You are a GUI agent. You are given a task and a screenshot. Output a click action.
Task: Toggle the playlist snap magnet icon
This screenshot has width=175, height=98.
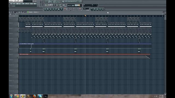tap(11, 12)
